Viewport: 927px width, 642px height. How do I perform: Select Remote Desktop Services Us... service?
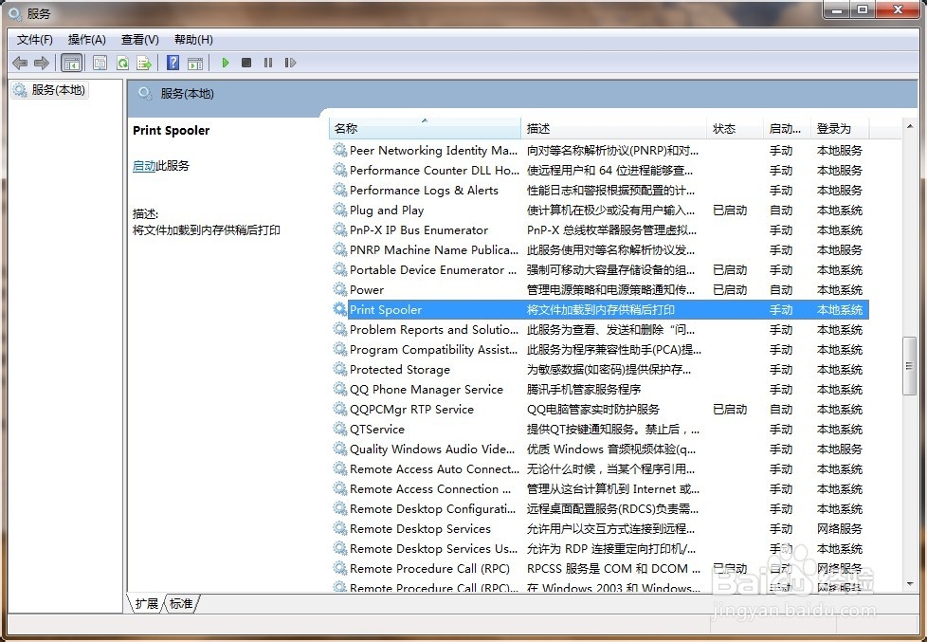[433, 548]
